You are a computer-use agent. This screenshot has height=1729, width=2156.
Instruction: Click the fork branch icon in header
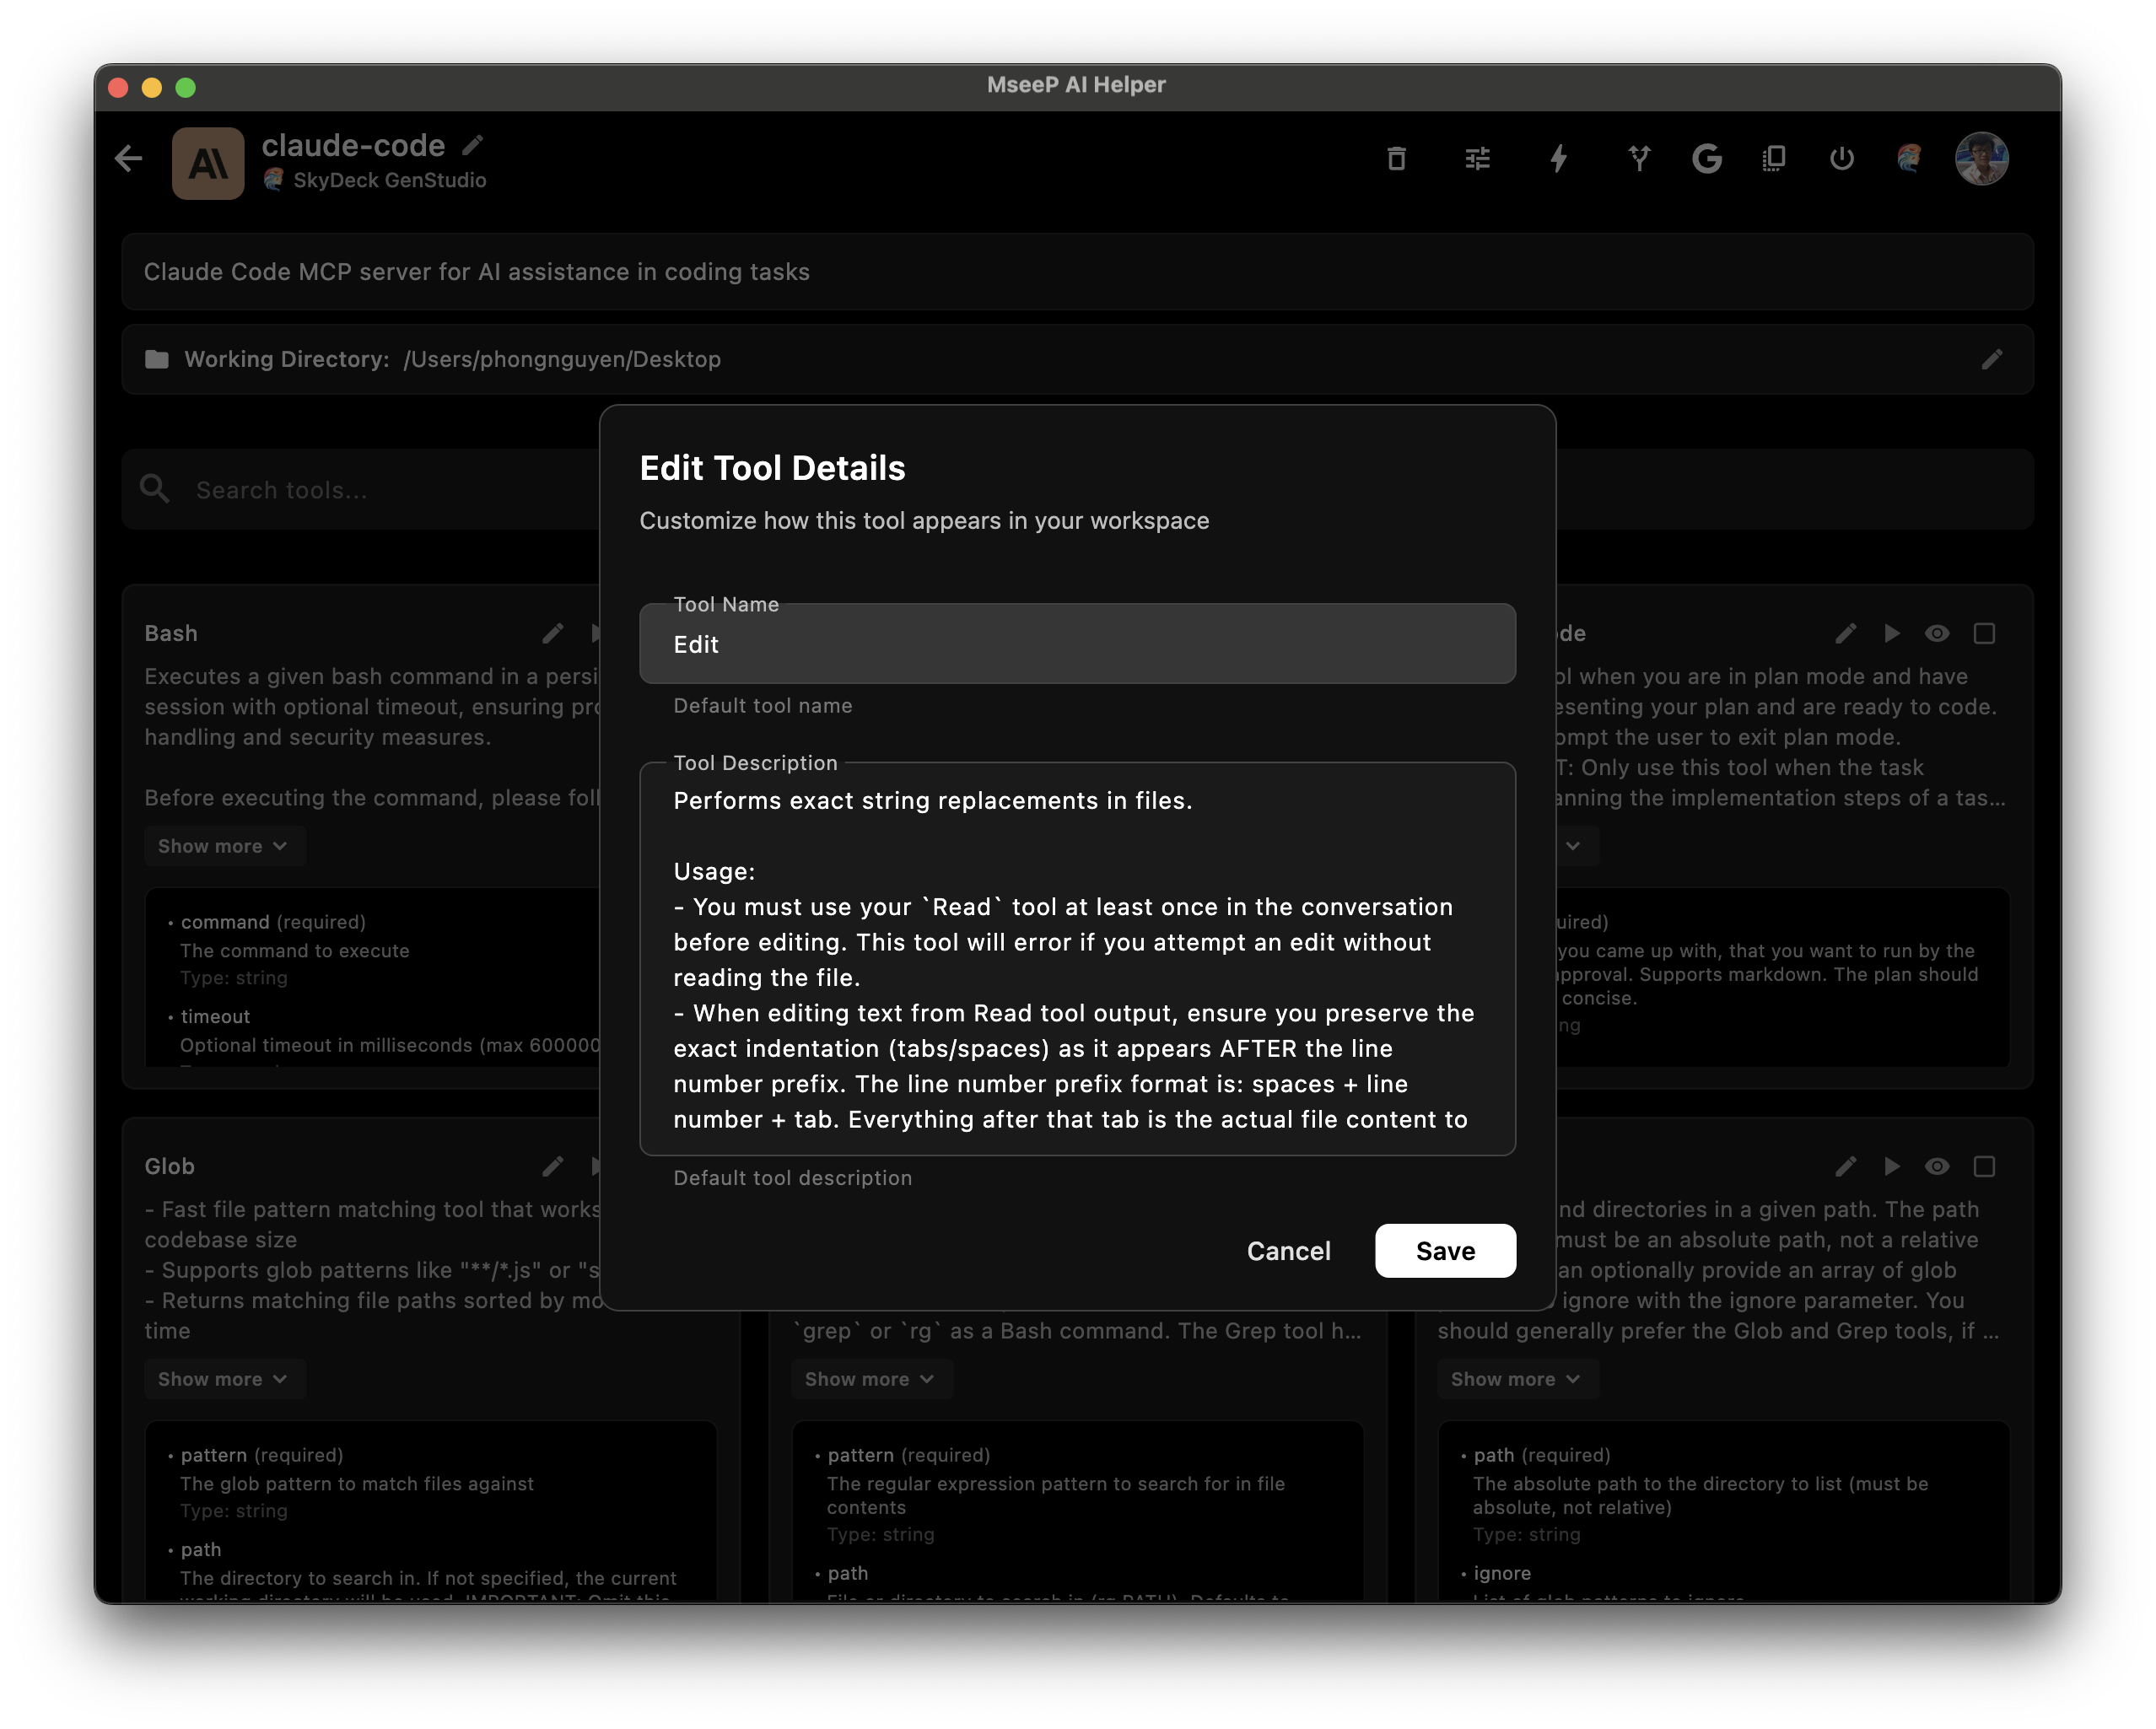[x=1638, y=159]
